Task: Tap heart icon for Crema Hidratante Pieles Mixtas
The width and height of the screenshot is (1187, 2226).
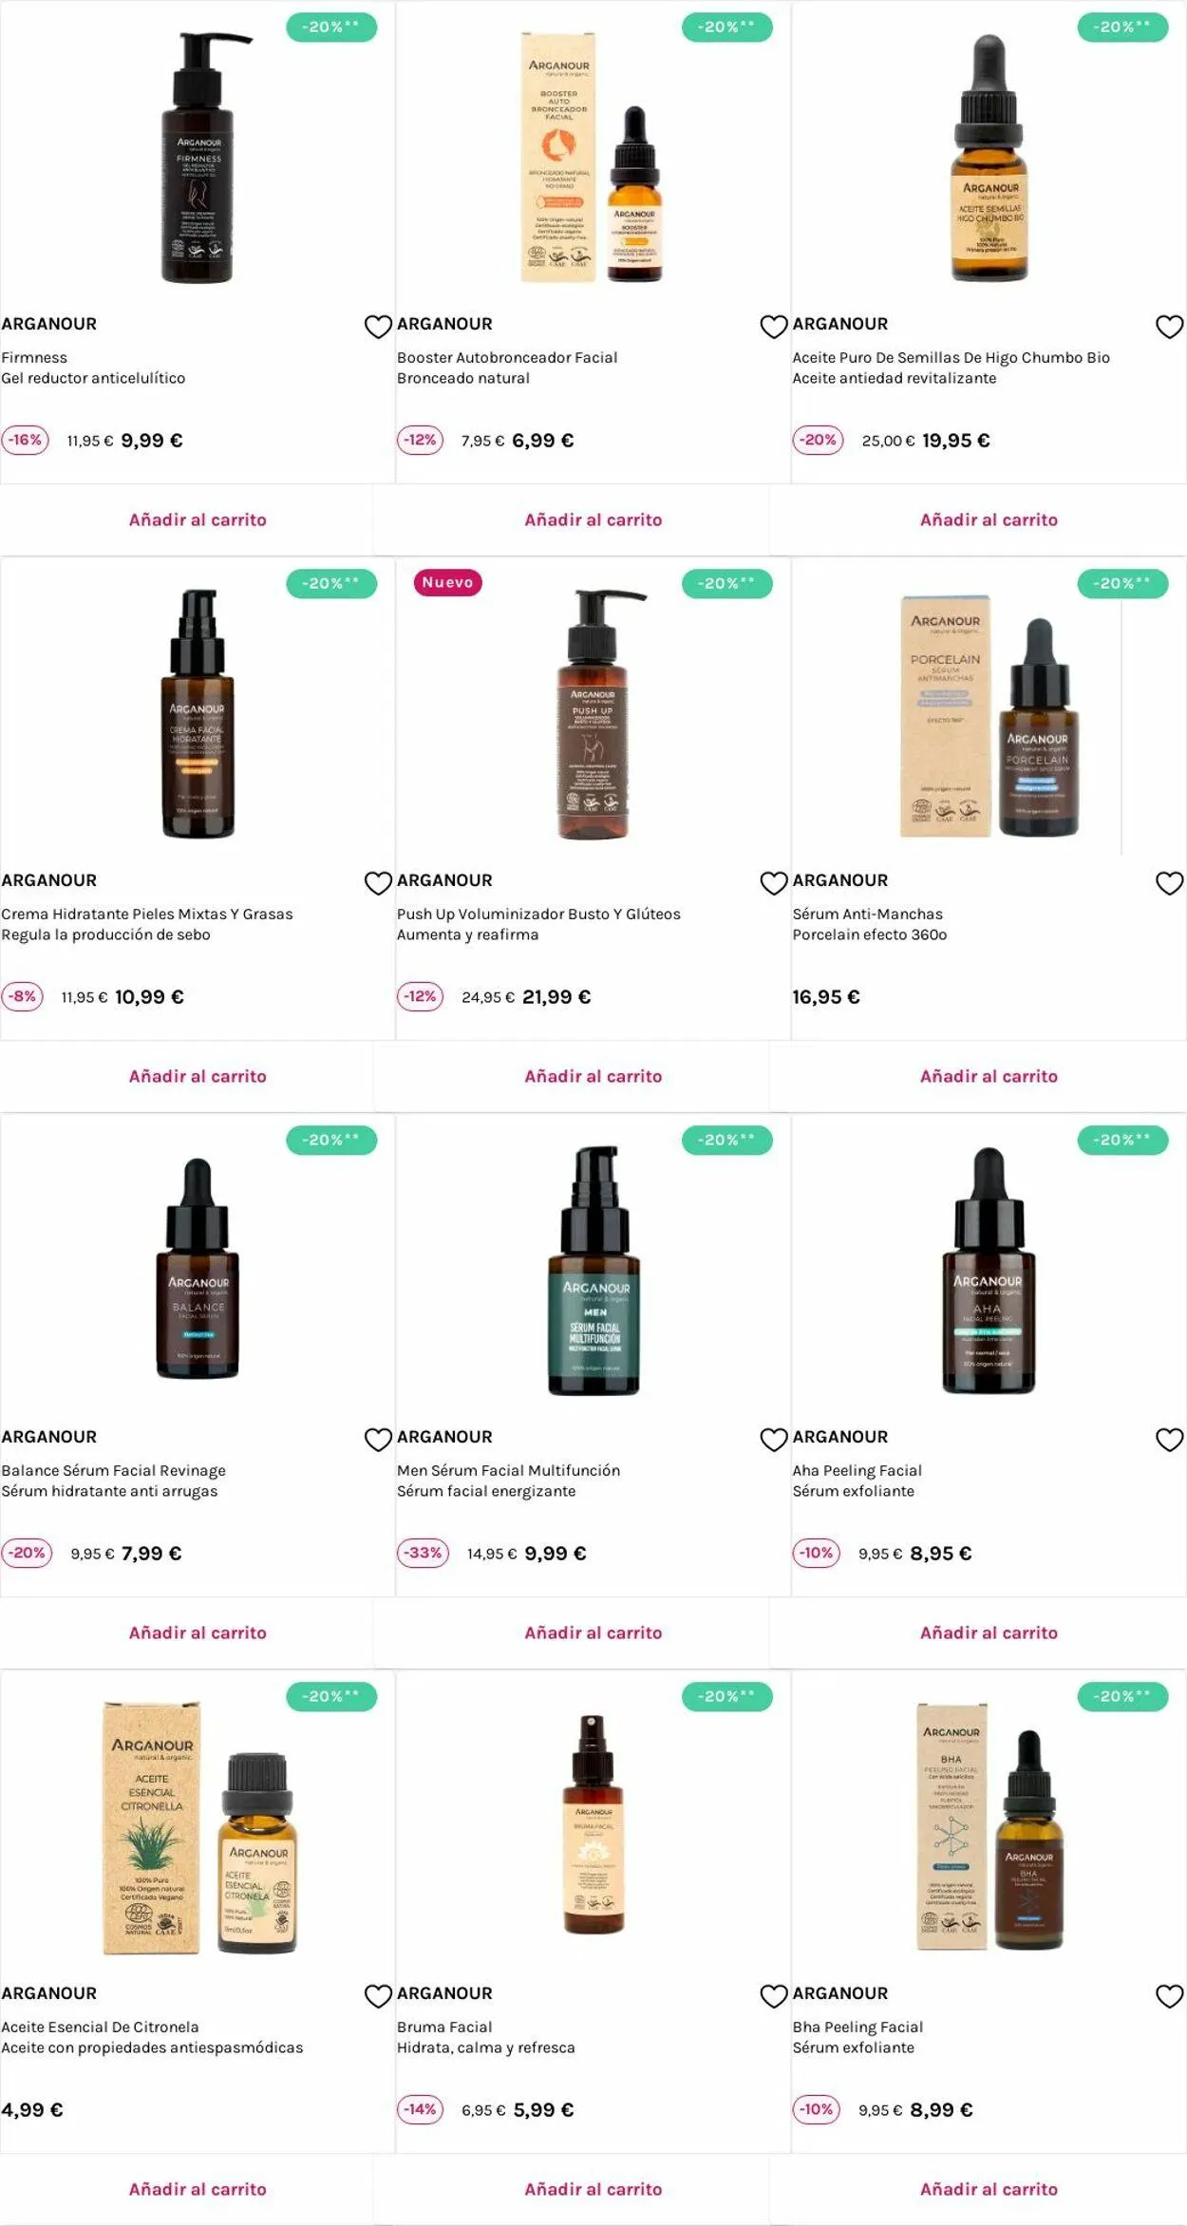Action: pos(378,883)
